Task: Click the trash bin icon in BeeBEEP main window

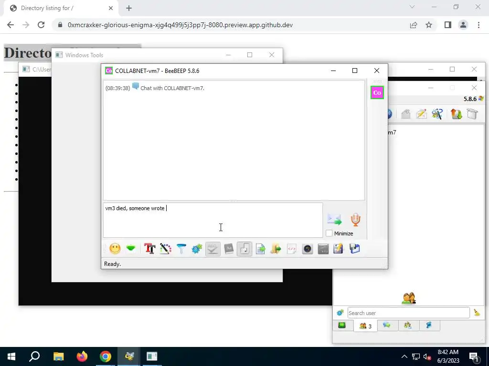Action: [x=472, y=114]
